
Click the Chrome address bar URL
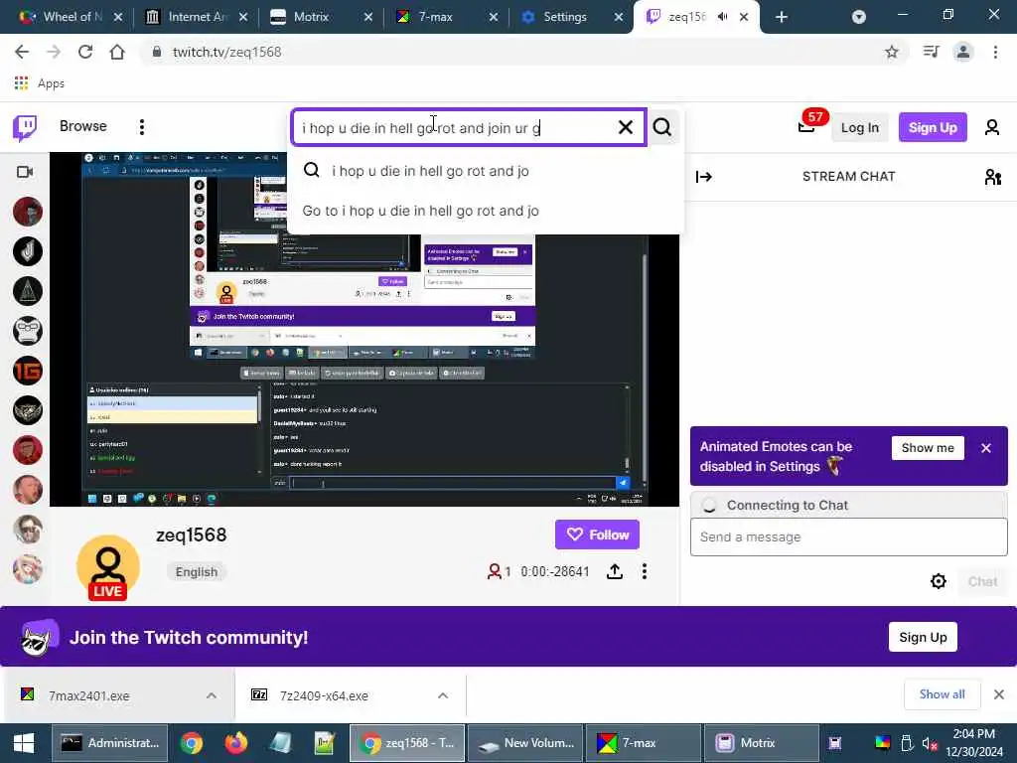coord(227,52)
